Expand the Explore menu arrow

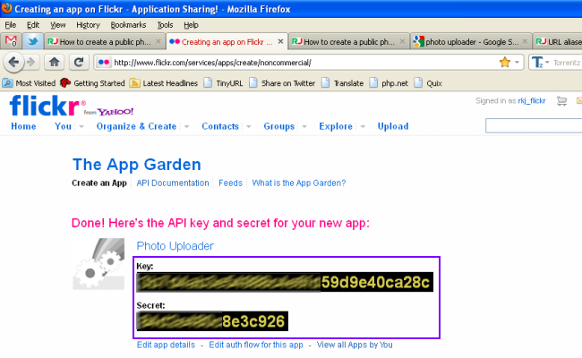363,126
